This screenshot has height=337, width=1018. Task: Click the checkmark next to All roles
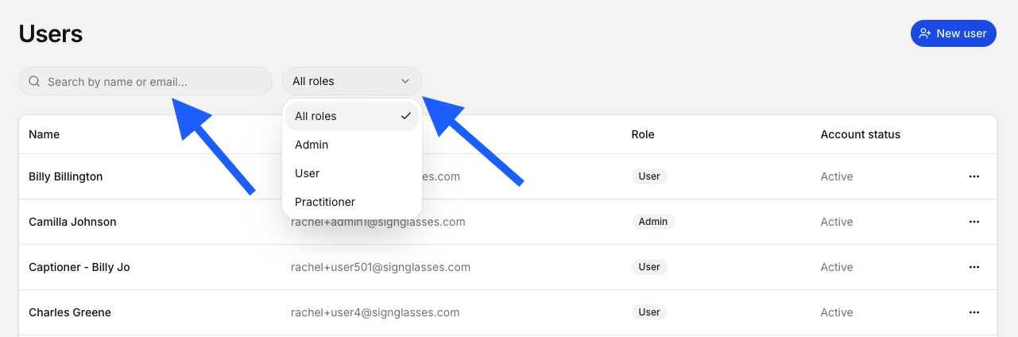(x=406, y=116)
